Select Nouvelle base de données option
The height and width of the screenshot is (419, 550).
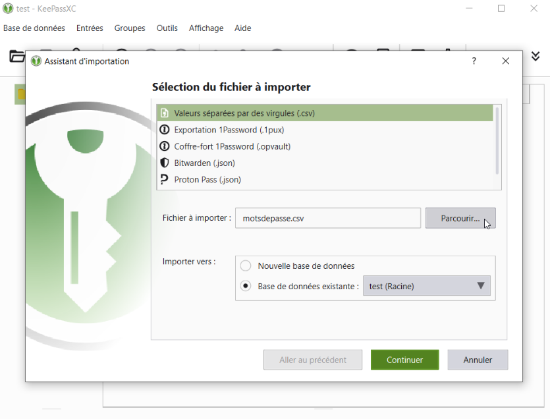pos(246,265)
